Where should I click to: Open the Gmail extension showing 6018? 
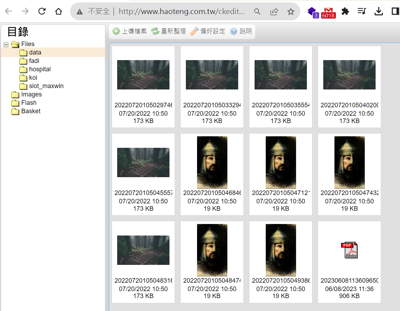pyautogui.click(x=328, y=13)
